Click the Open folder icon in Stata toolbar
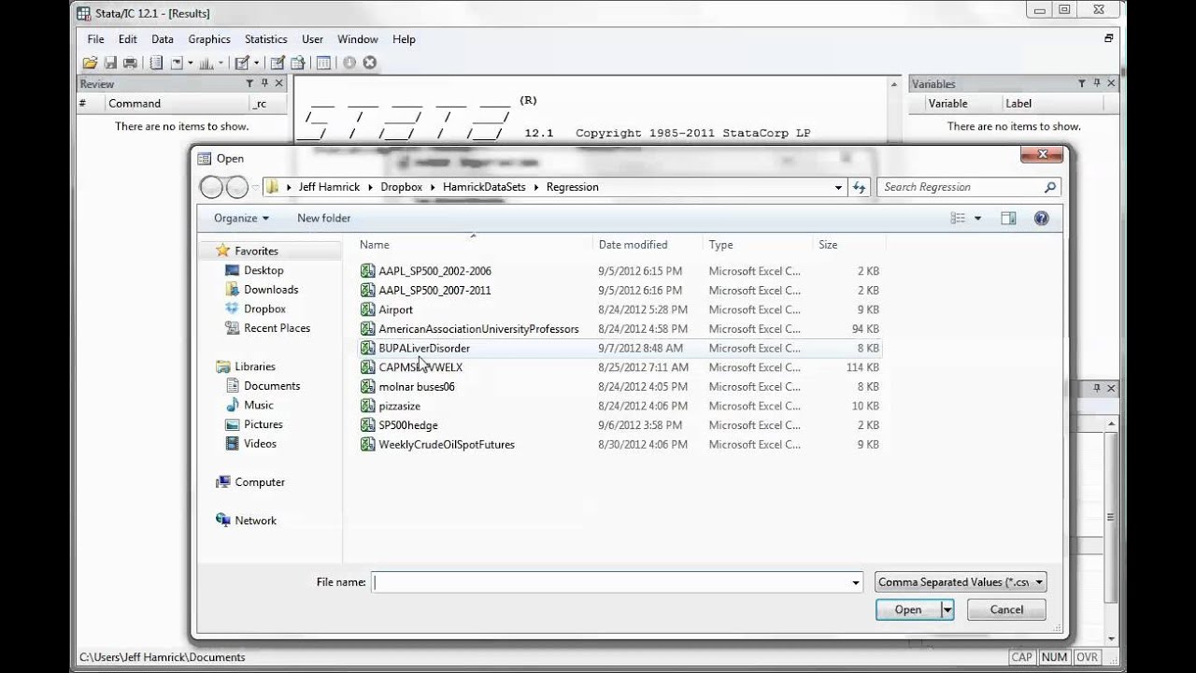 click(90, 63)
